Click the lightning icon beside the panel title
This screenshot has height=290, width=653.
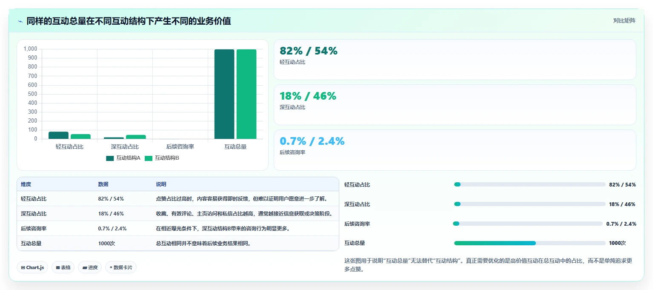[20, 21]
